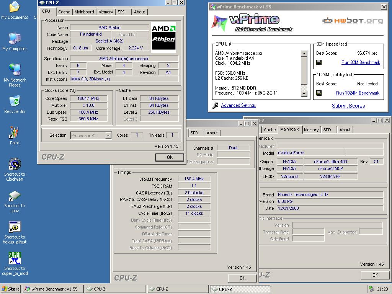Click the save icon under 1024M stability test
This screenshot has width=392, height=294.
319,93
